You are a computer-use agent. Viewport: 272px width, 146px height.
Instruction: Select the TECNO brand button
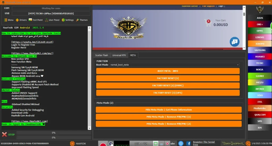260,63
